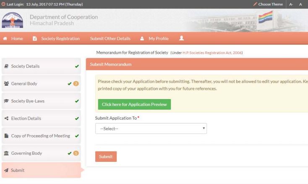Select the Election Details sidebar step
The image size is (308, 184).
click(x=41, y=118)
